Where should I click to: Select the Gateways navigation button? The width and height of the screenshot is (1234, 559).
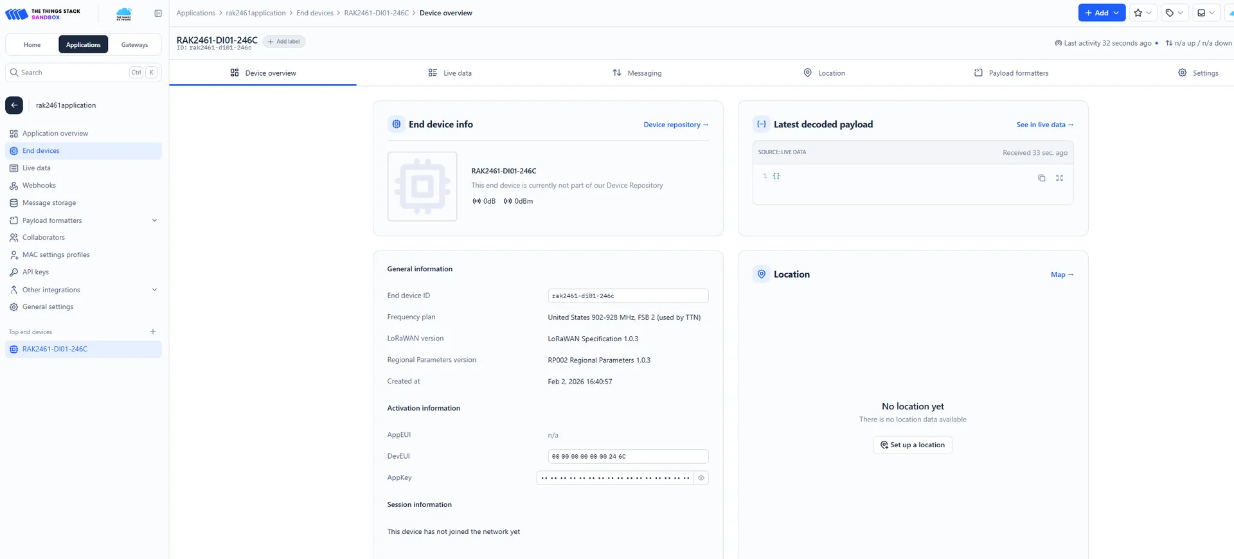point(134,45)
